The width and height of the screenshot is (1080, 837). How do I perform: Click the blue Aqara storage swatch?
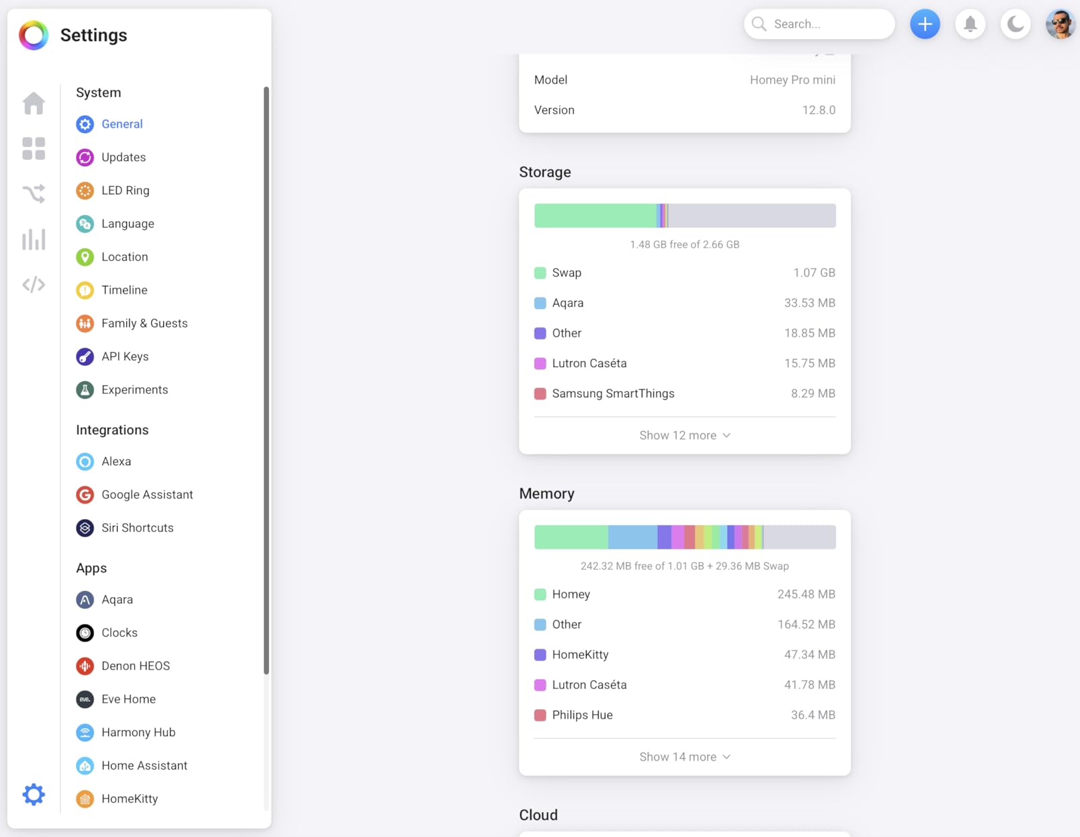point(540,303)
